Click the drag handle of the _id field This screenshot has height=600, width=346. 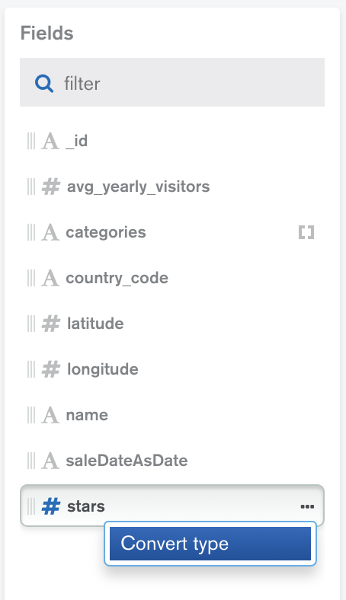pyautogui.click(x=31, y=141)
